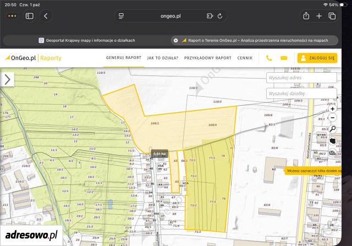Select parcel 82/6 near building 62

pyautogui.click(x=274, y=148)
